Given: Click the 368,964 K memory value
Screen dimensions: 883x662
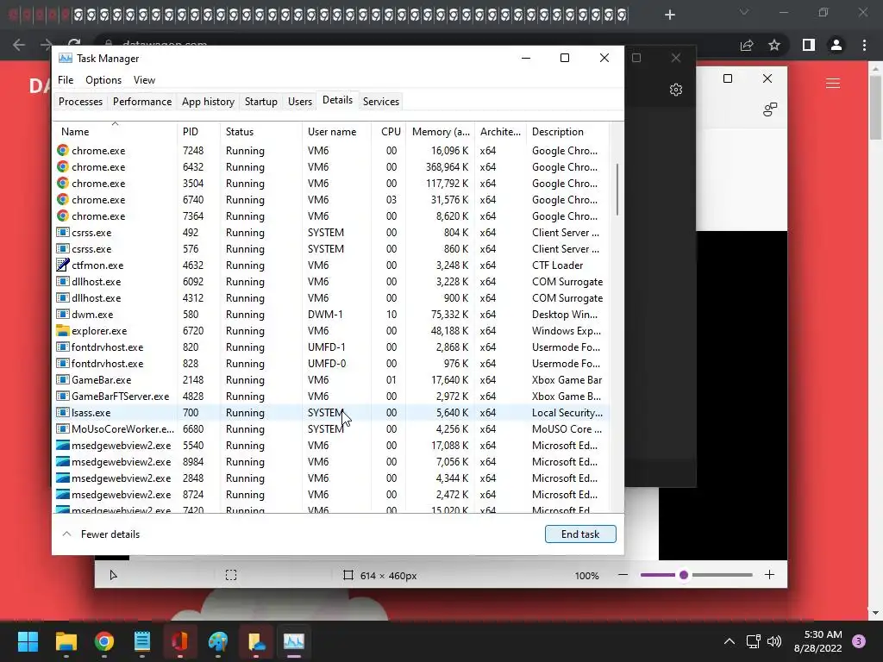Looking at the screenshot, I should point(448,166).
